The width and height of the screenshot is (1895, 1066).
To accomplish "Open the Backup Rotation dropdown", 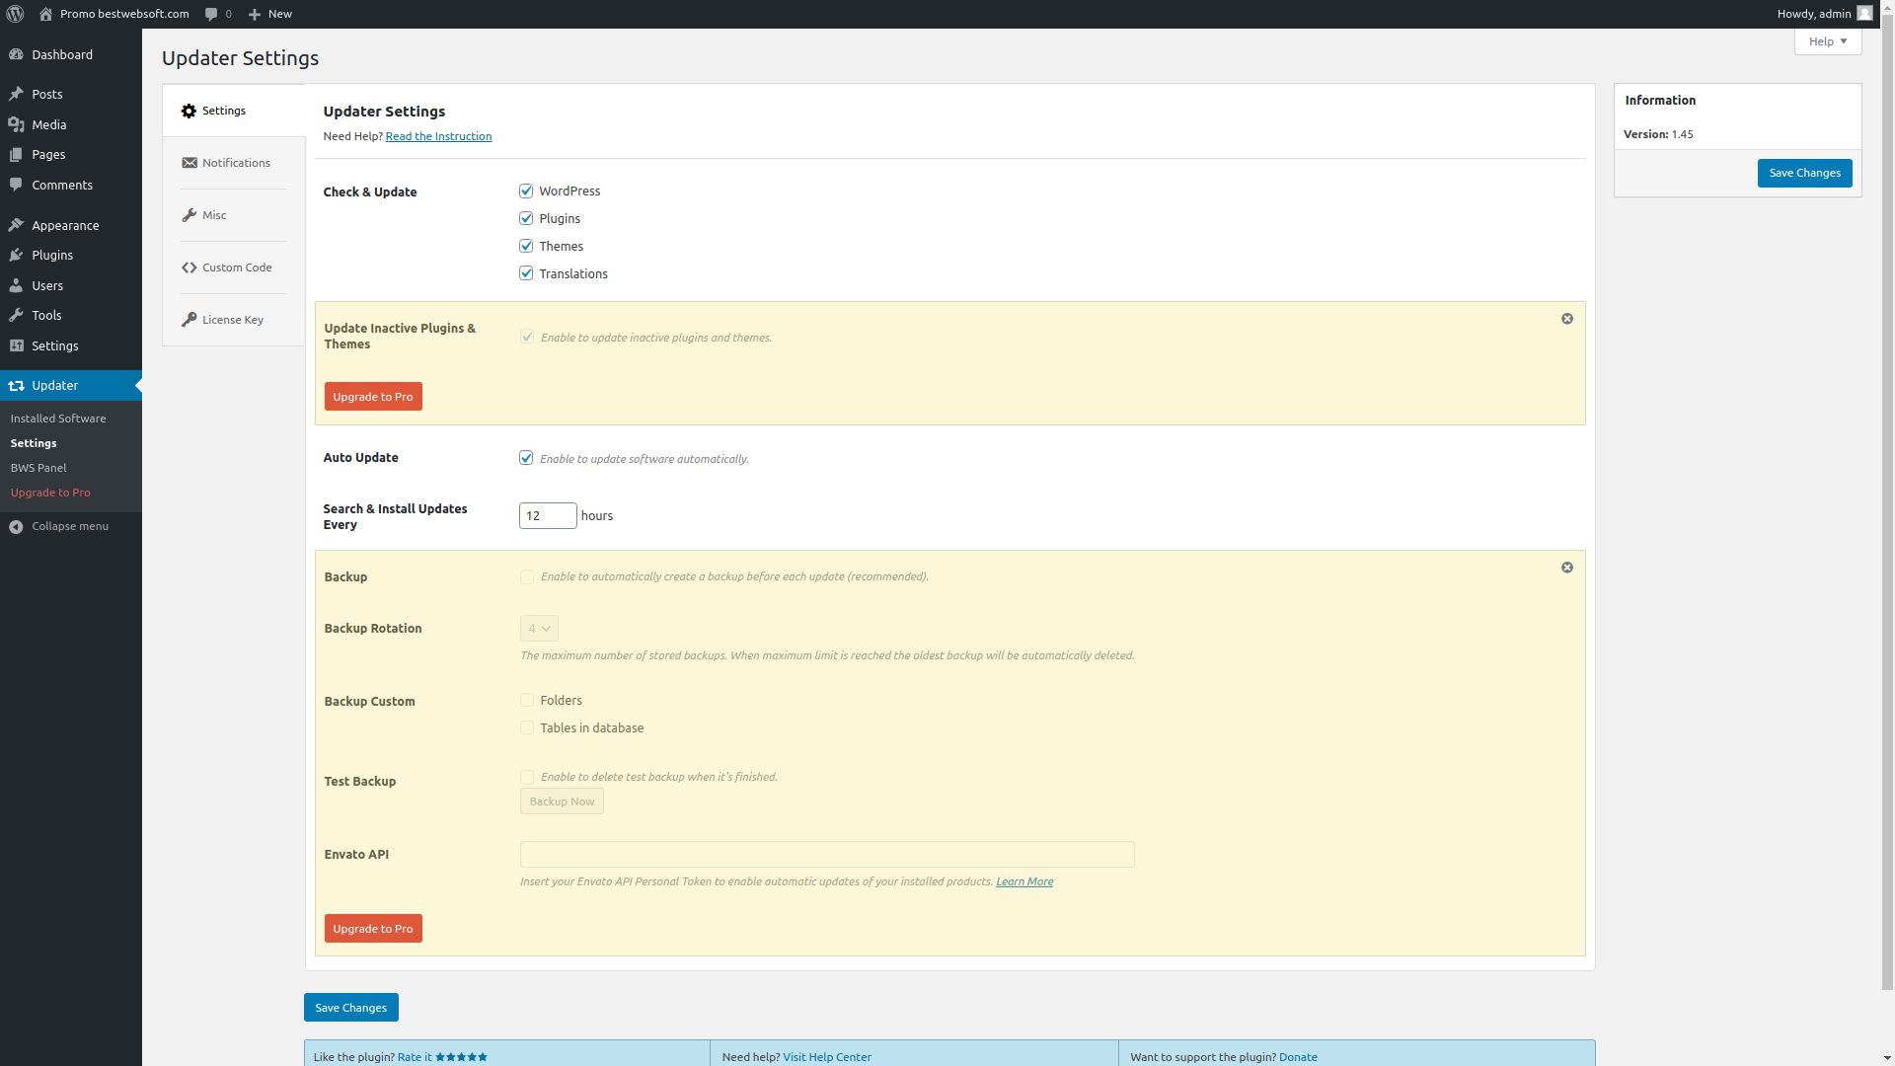I will (x=538, y=628).
